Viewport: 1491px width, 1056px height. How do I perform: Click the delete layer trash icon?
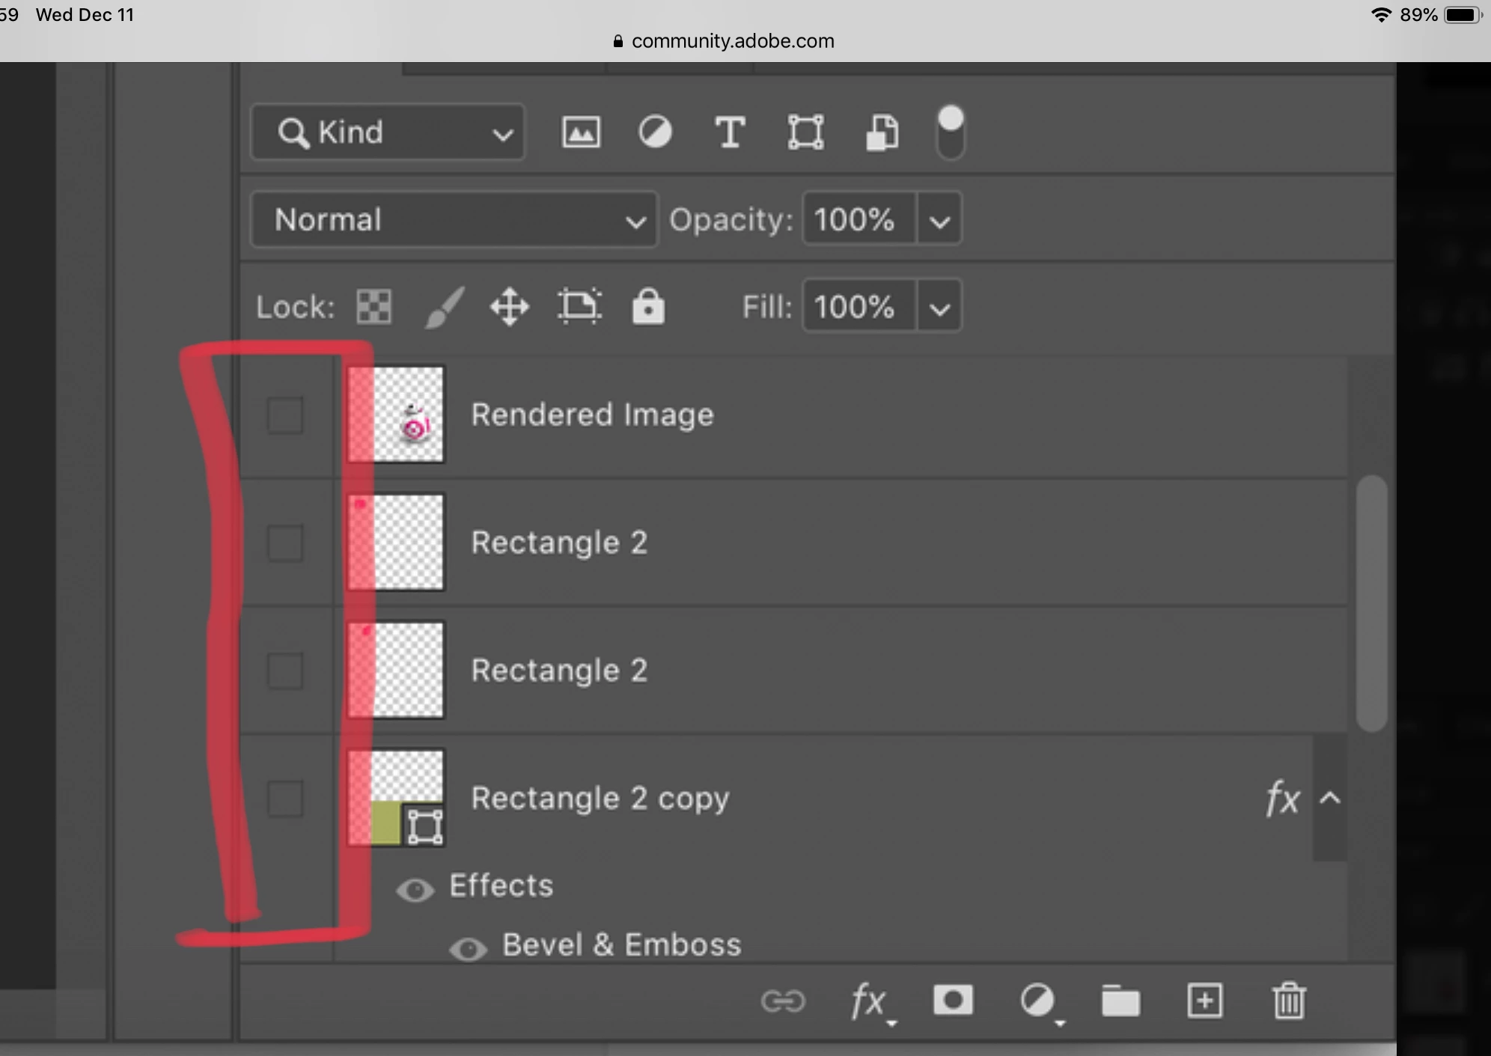point(1289,1001)
